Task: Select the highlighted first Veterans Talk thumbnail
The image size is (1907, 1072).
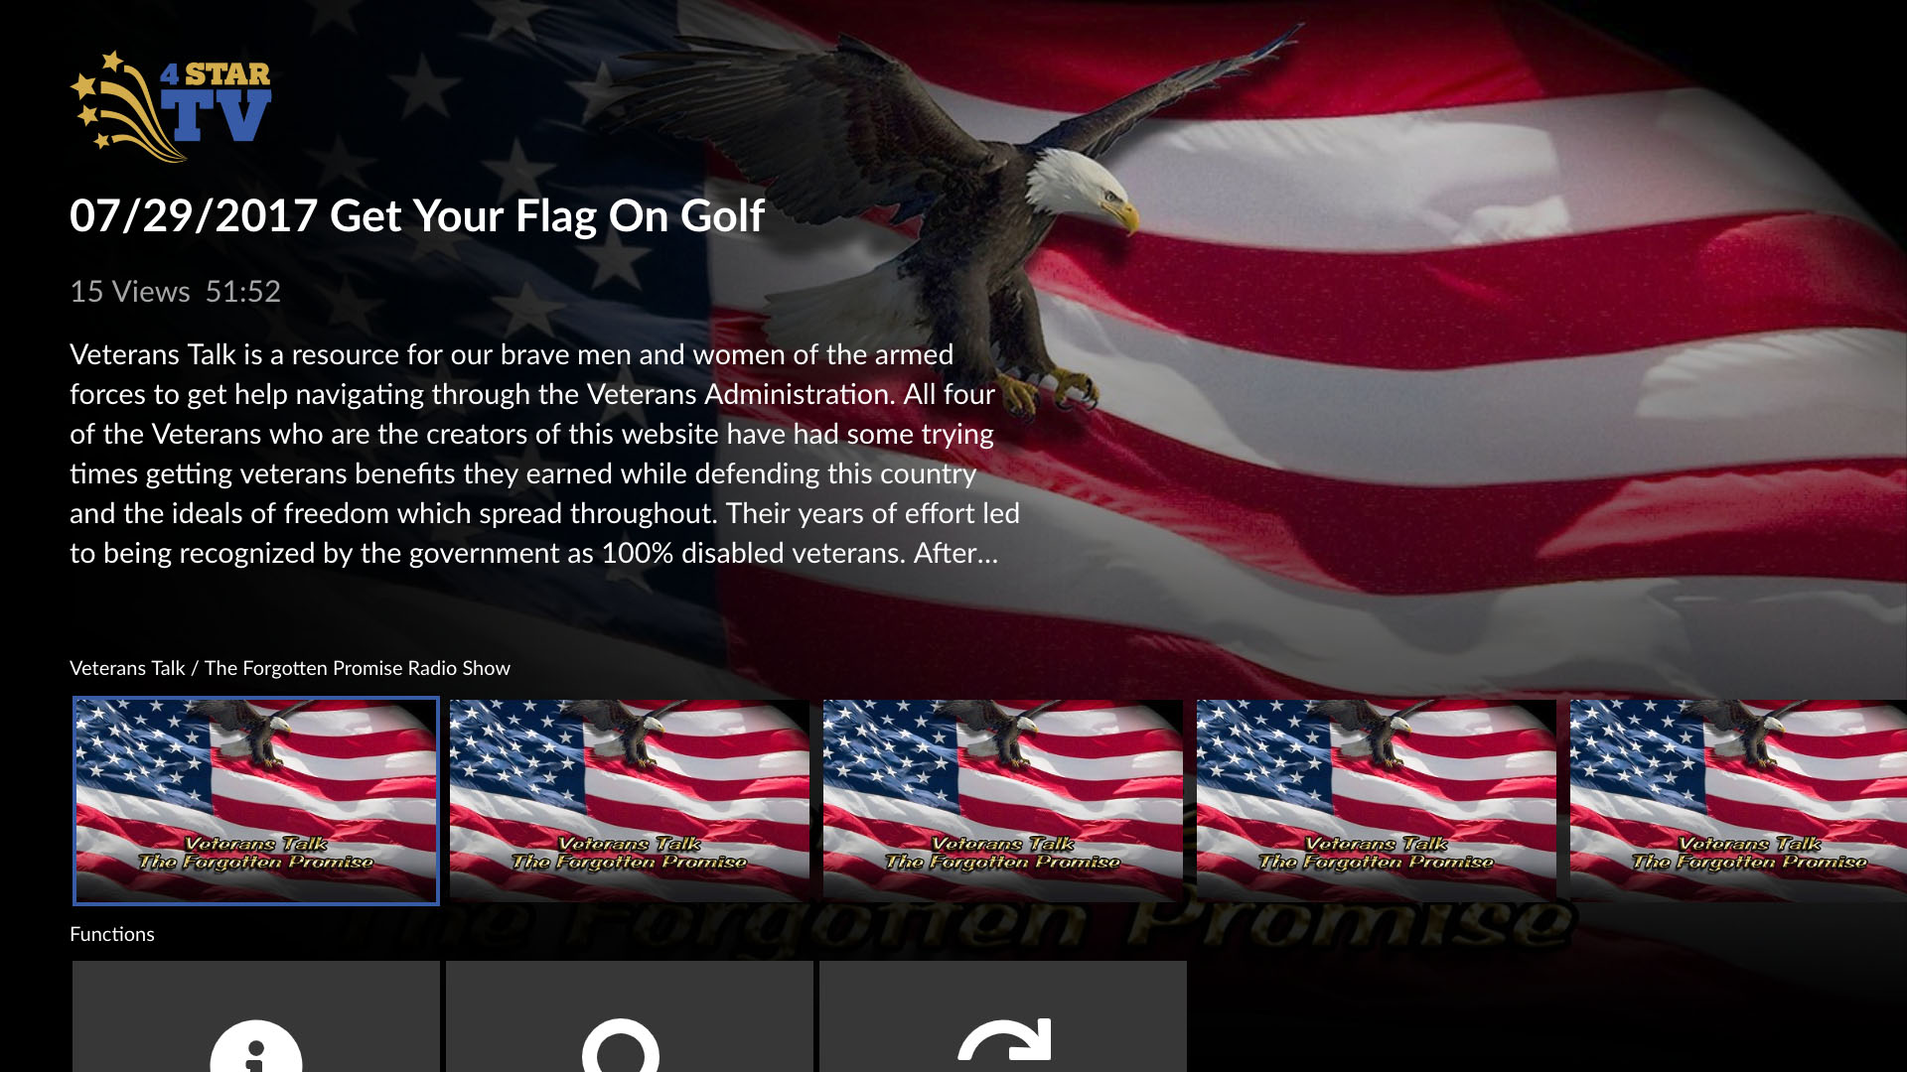Action: pos(256,801)
